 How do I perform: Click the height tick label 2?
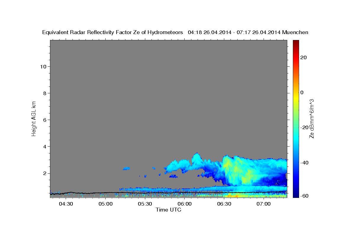coord(44,173)
